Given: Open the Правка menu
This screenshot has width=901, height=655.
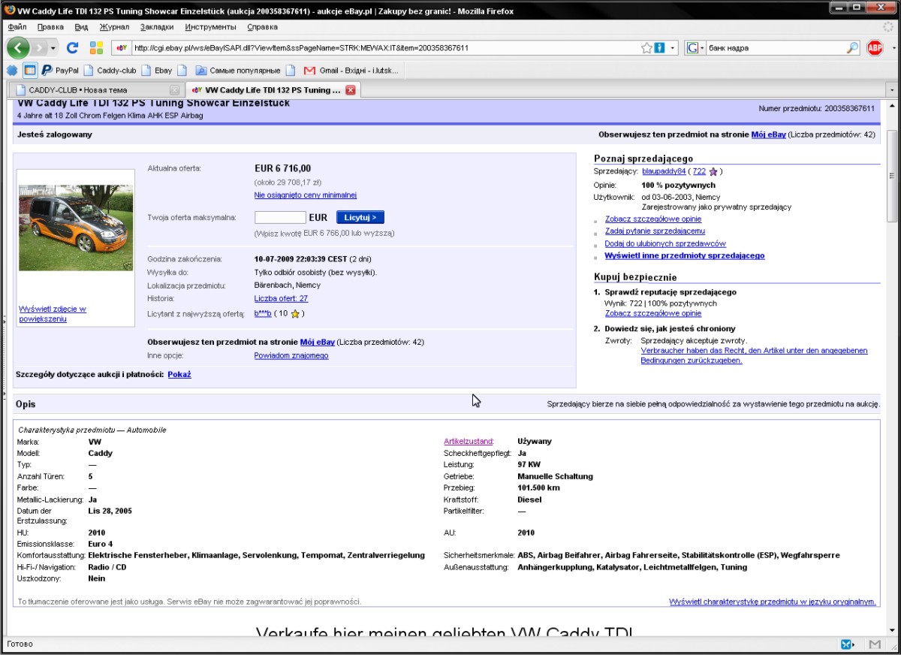Looking at the screenshot, I should click(x=50, y=27).
